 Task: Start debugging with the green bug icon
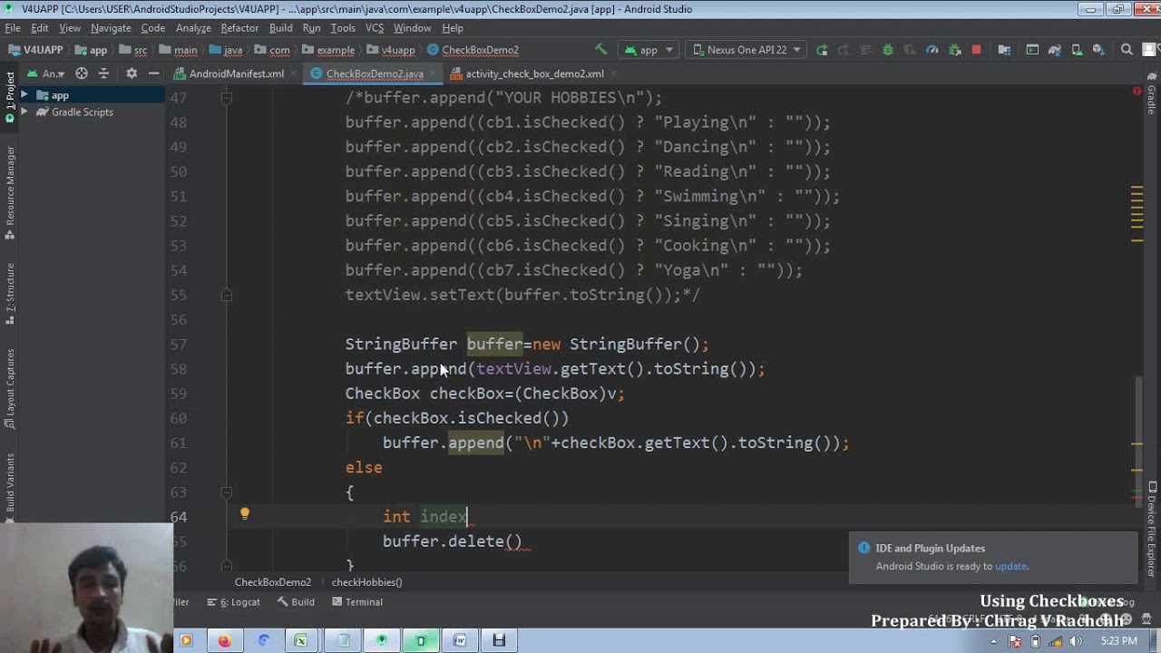(x=888, y=50)
